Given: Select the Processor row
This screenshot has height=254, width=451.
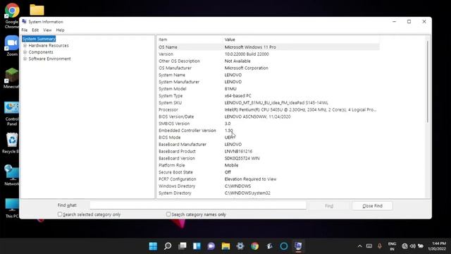Looking at the screenshot, I should (x=268, y=110).
